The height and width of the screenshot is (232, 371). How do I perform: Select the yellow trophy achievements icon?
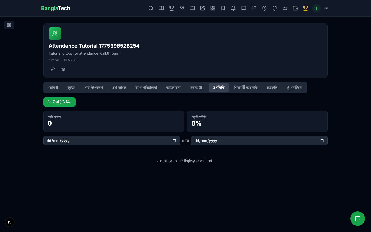click(306, 8)
